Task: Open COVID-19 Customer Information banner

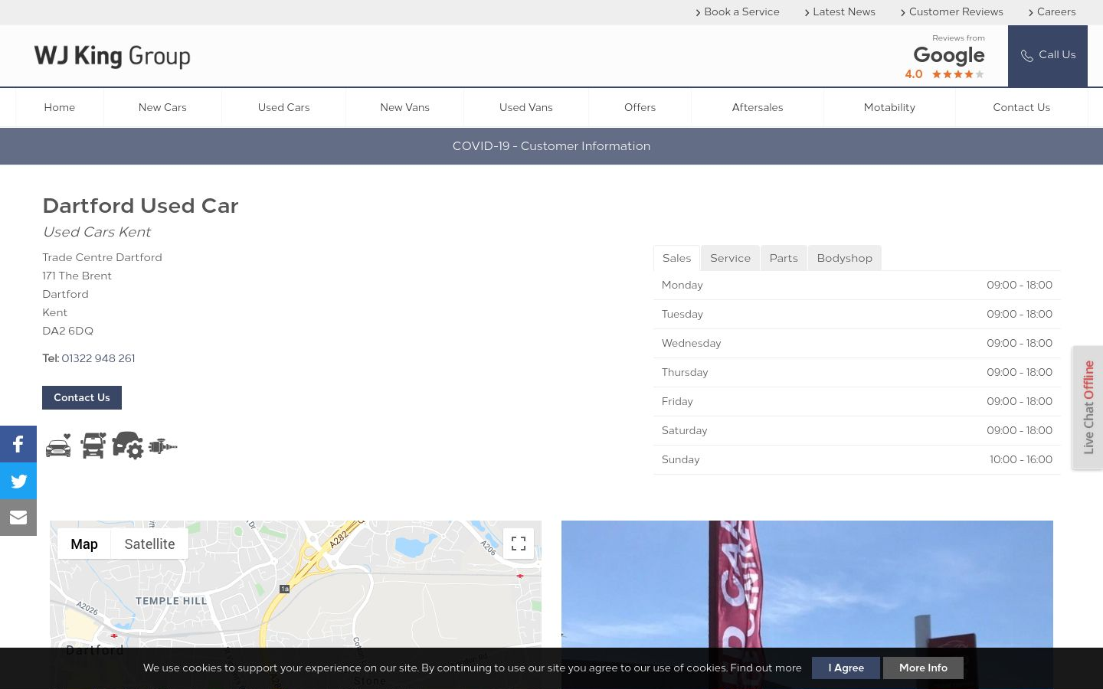Action: pos(551,146)
